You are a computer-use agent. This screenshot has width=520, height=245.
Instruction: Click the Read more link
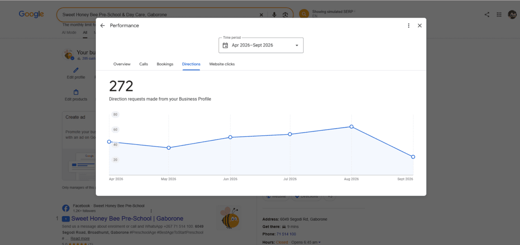[x=80, y=238]
